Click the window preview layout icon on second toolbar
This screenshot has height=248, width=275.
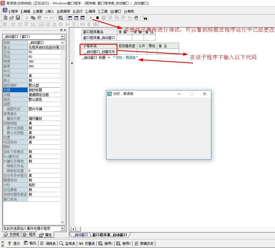(x=5, y=24)
